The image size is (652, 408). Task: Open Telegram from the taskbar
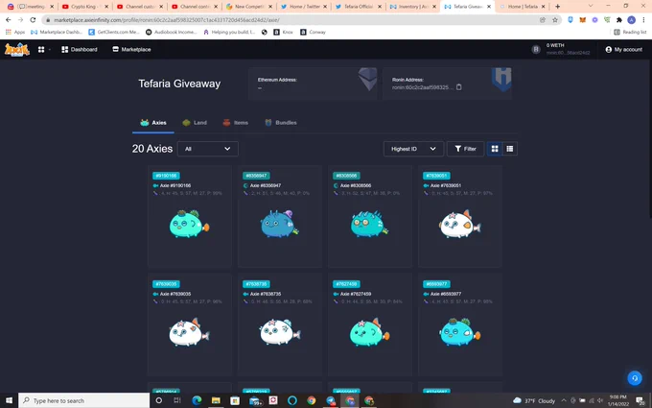pos(331,400)
